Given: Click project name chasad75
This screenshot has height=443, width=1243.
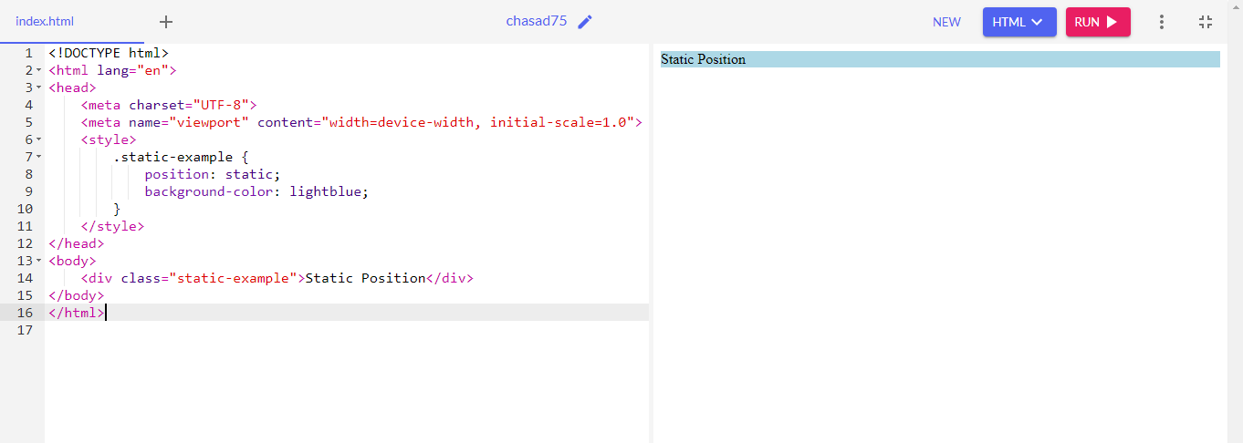Looking at the screenshot, I should [x=537, y=22].
